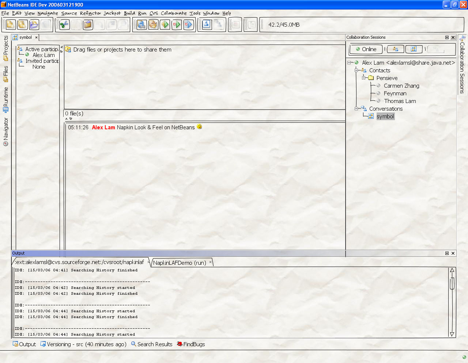Click the collaboration login account toolbar icon
Screen dimensions: 468x363
pyautogui.click(x=207, y=25)
